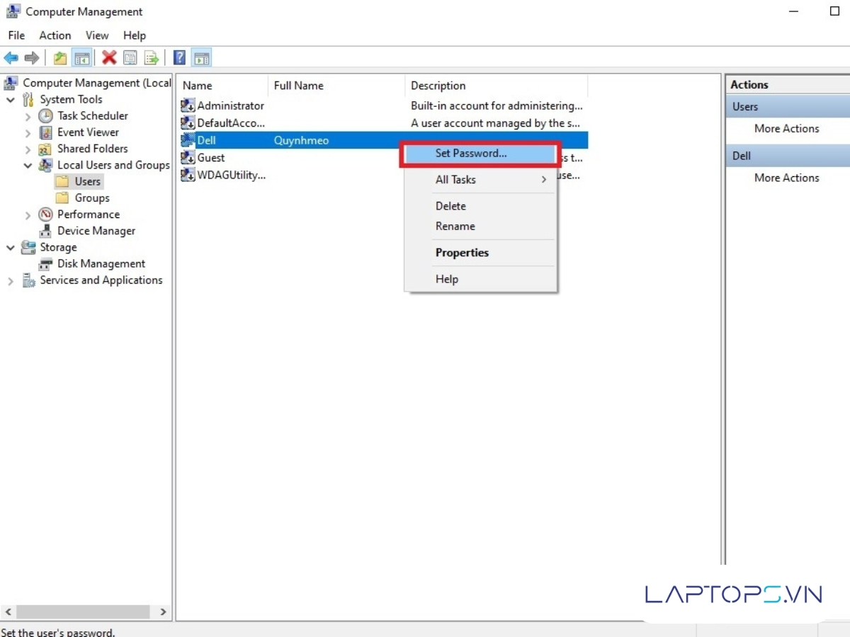
Task: Toggle the Show/Hide Action Pane icon
Action: click(x=202, y=58)
